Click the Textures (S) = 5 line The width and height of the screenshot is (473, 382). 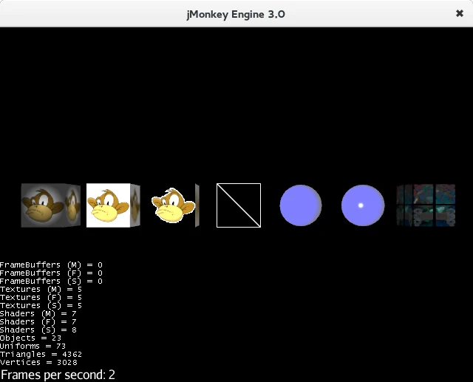(x=41, y=306)
